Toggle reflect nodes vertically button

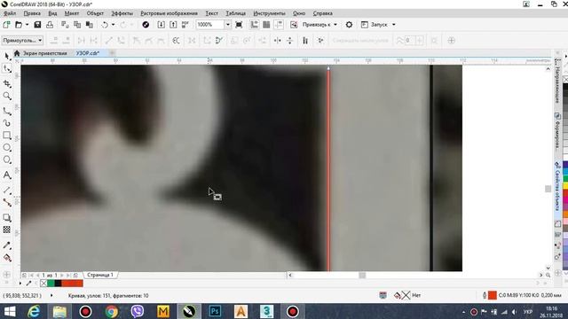click(x=290, y=41)
